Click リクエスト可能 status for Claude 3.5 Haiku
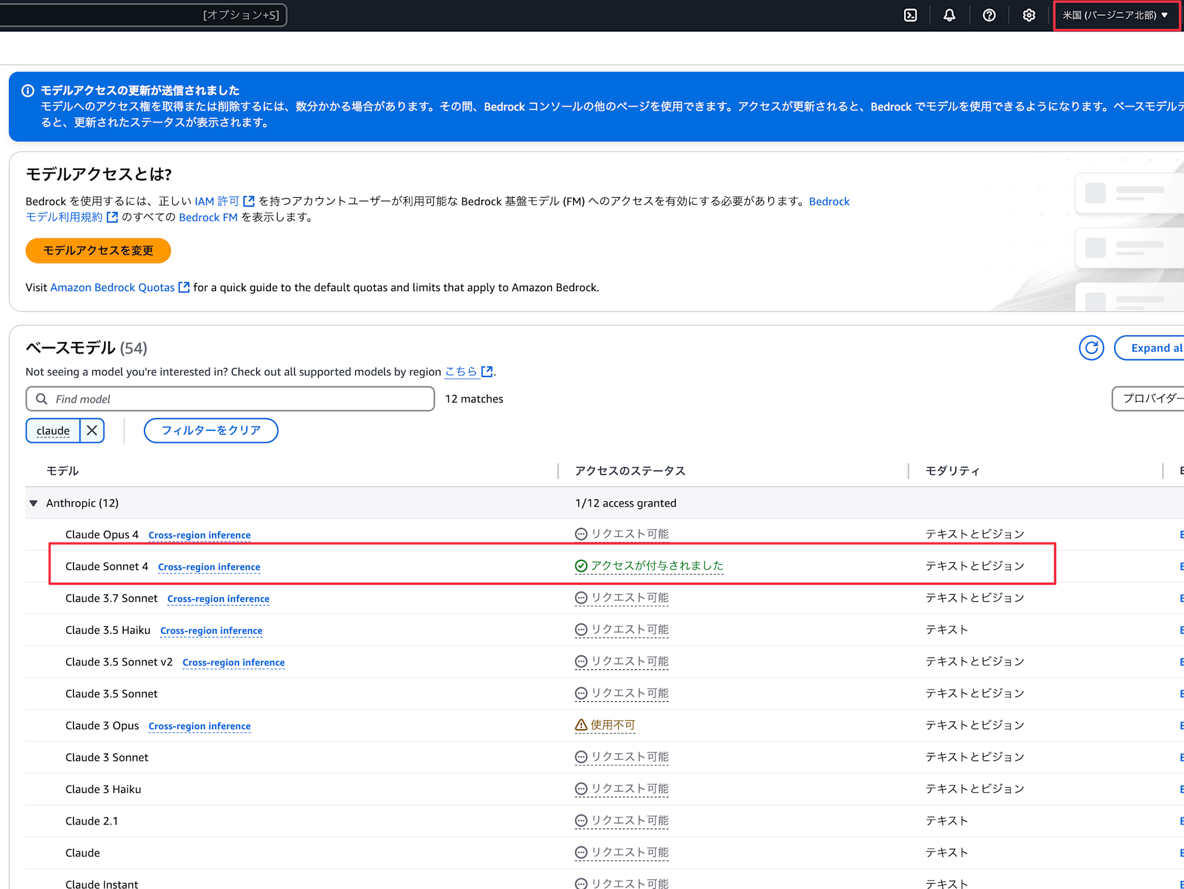The image size is (1184, 889). coord(622,630)
